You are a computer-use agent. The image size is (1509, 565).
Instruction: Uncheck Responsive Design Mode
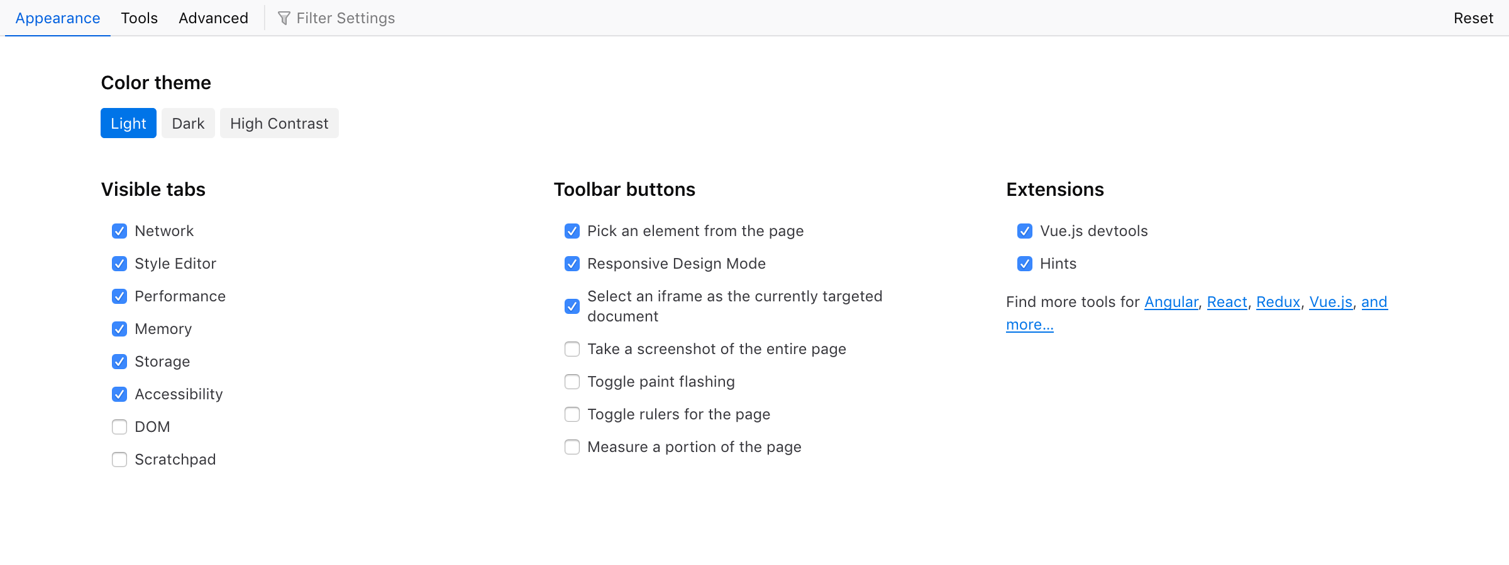(x=572, y=264)
